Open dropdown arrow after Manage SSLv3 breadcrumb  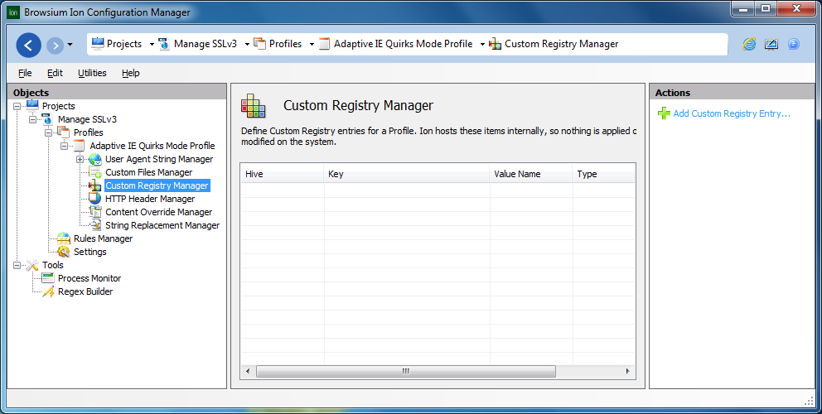point(247,45)
